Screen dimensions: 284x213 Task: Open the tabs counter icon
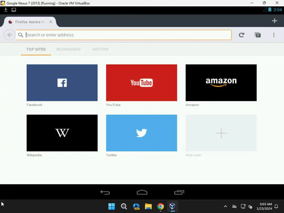(x=258, y=35)
